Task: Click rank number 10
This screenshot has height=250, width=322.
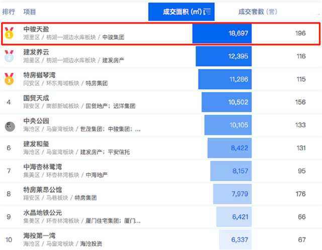Action: (x=9, y=240)
